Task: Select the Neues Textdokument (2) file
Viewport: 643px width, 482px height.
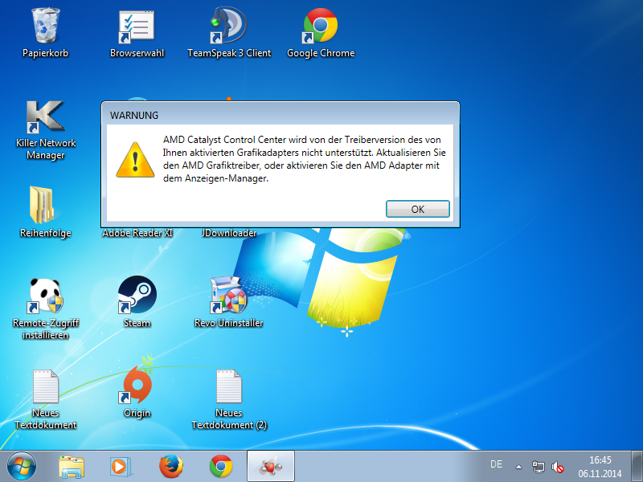Action: [x=229, y=386]
